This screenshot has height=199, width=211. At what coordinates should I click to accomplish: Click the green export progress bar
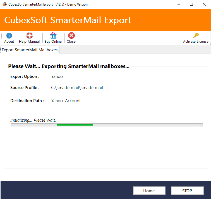(x=107, y=125)
